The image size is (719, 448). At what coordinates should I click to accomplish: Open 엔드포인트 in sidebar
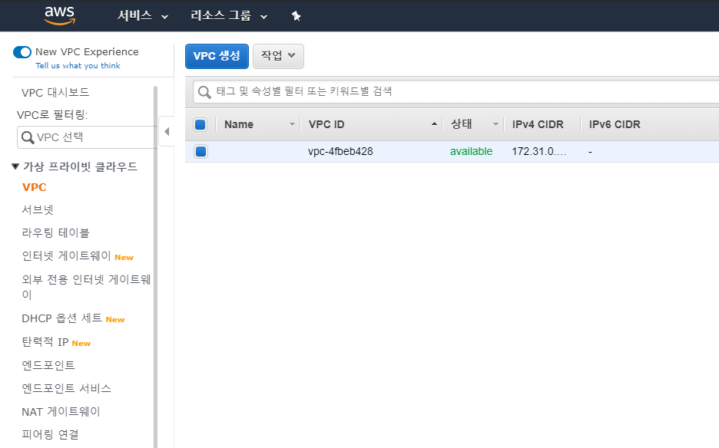[x=48, y=365]
